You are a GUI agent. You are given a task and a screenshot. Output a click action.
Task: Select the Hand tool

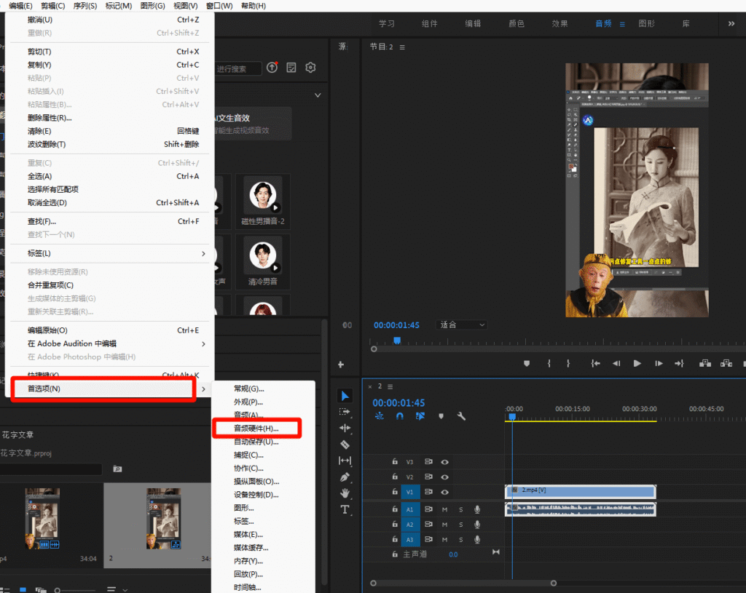click(345, 493)
